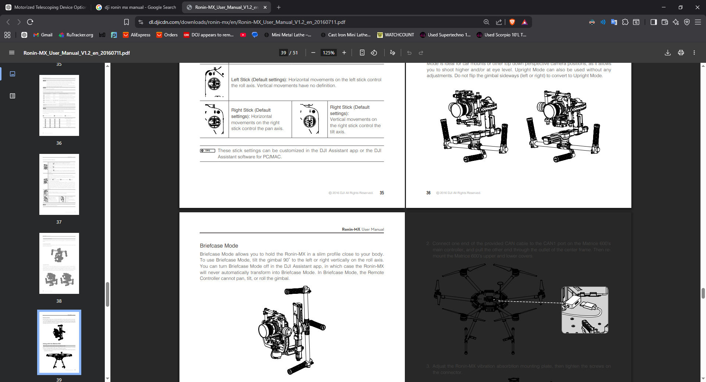
Task: Click the PDF download icon
Action: coord(667,53)
